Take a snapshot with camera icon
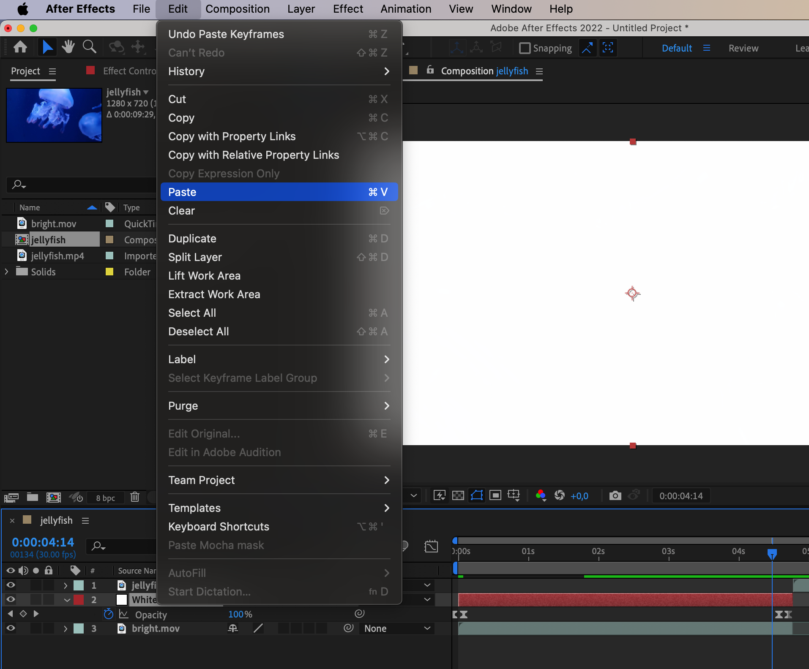This screenshot has height=669, width=809. click(x=615, y=495)
